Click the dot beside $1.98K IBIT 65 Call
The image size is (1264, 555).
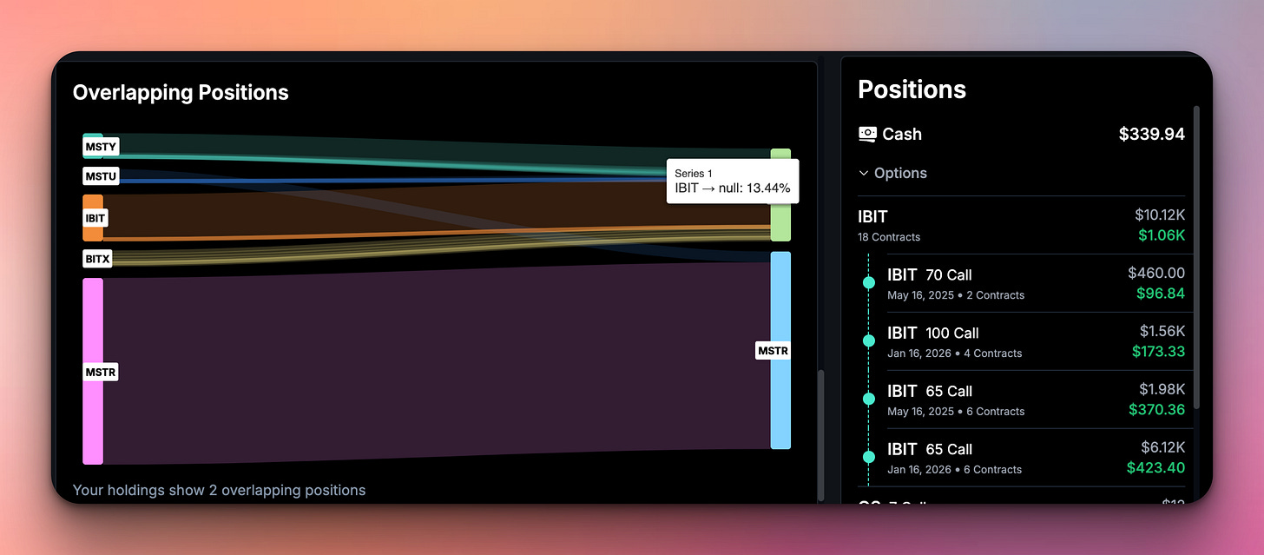[868, 399]
